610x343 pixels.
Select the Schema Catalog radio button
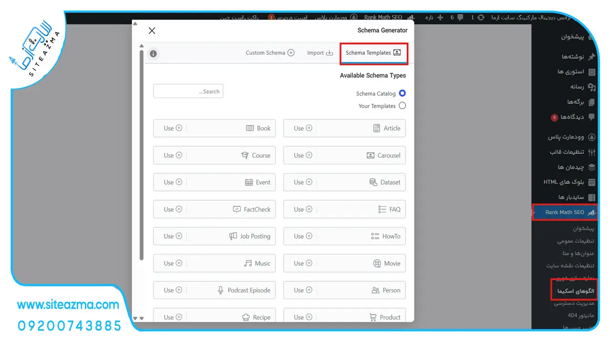point(402,93)
